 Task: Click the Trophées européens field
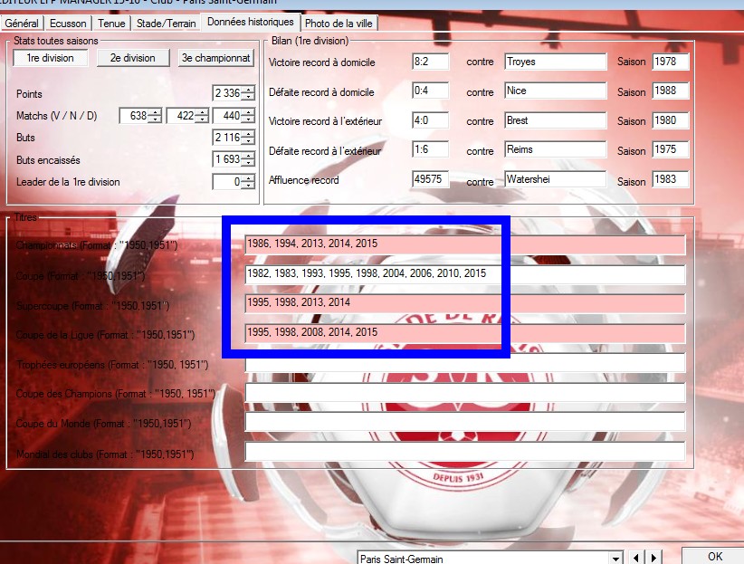(465, 363)
